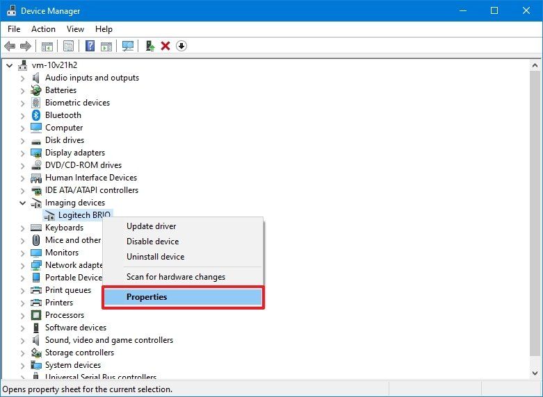Click the Batteries category icon
The height and width of the screenshot is (397, 543).
coord(36,90)
